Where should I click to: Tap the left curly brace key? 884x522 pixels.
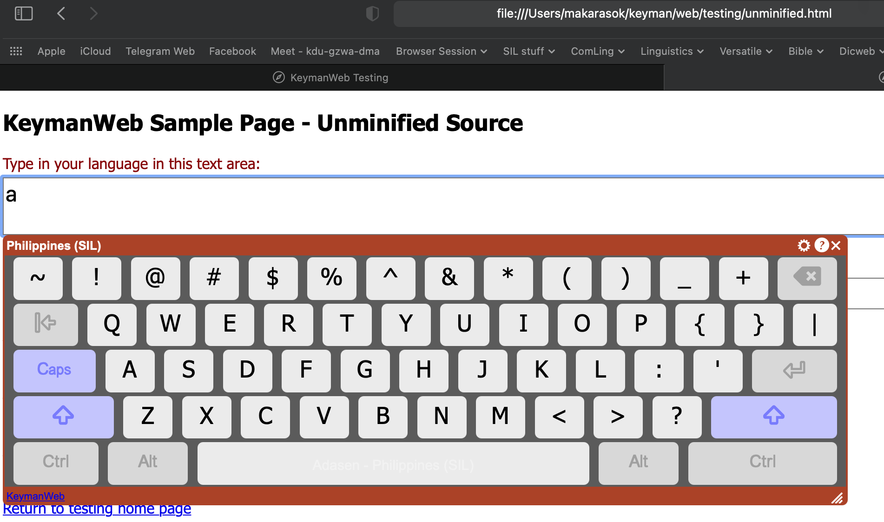700,324
